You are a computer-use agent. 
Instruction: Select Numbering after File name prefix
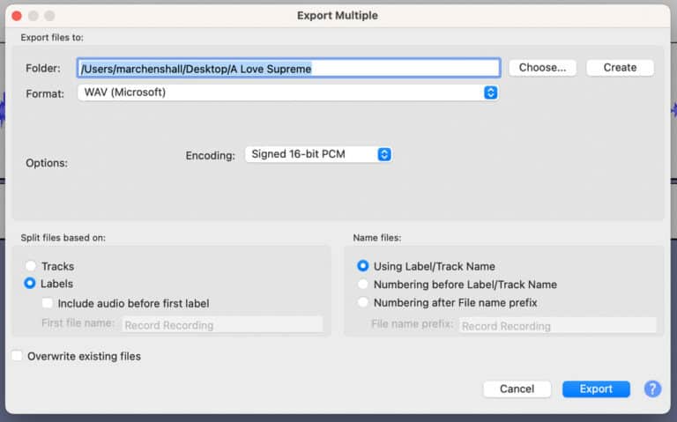(363, 303)
